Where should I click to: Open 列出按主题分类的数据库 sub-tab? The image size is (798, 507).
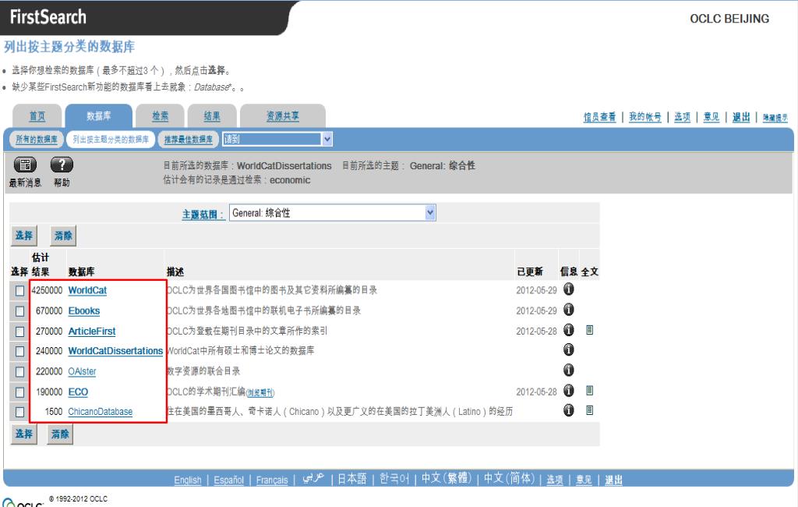[111, 139]
